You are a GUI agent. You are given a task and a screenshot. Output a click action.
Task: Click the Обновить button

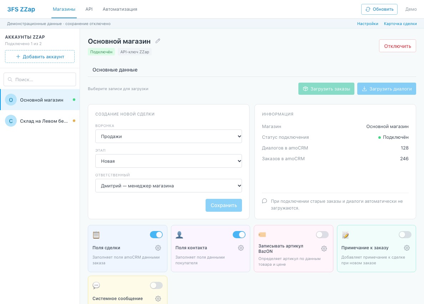[x=379, y=9]
